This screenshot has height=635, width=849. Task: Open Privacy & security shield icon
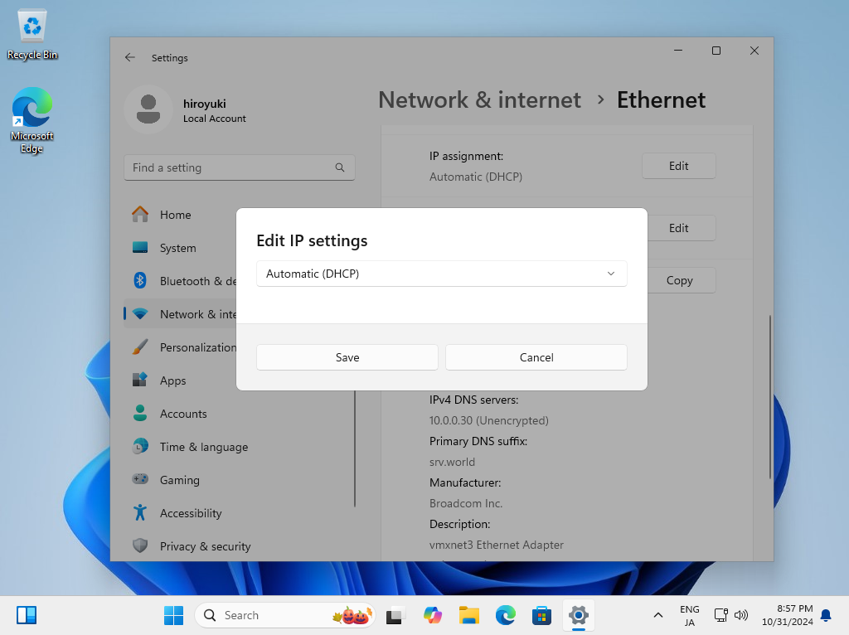pyautogui.click(x=141, y=546)
